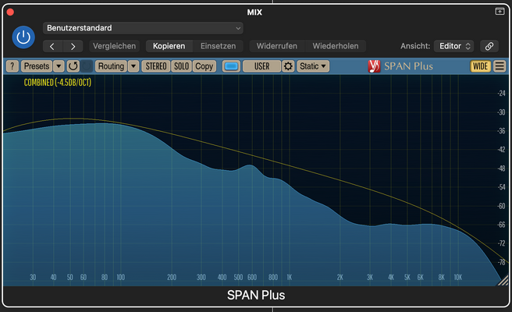Open the Benutzerstandard preset dropdown

(x=143, y=28)
